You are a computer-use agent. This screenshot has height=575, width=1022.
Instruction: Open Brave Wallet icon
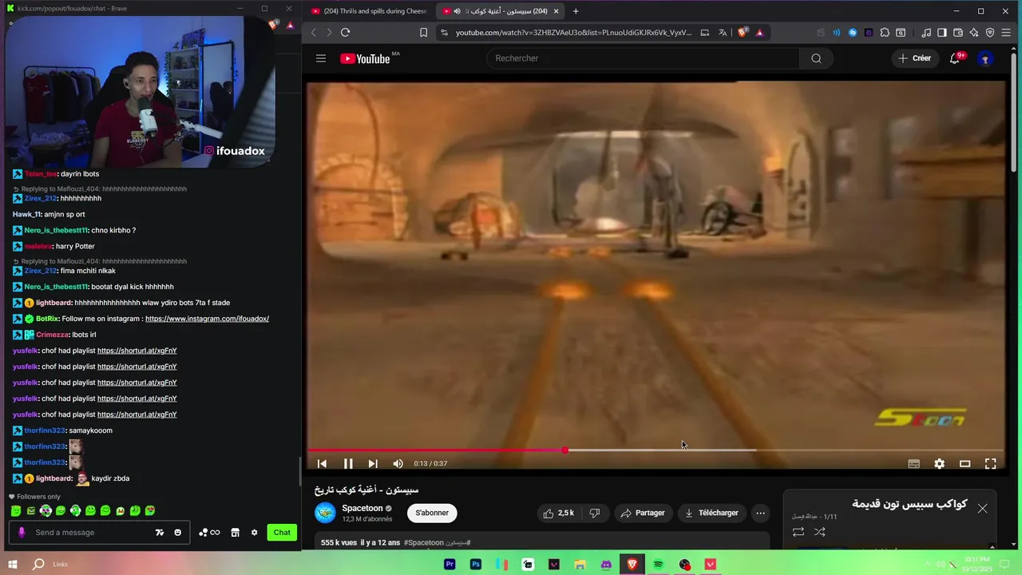pos(958,33)
